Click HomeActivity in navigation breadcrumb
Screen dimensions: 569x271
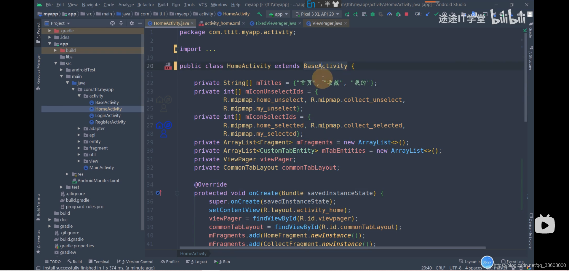pyautogui.click(x=234, y=14)
